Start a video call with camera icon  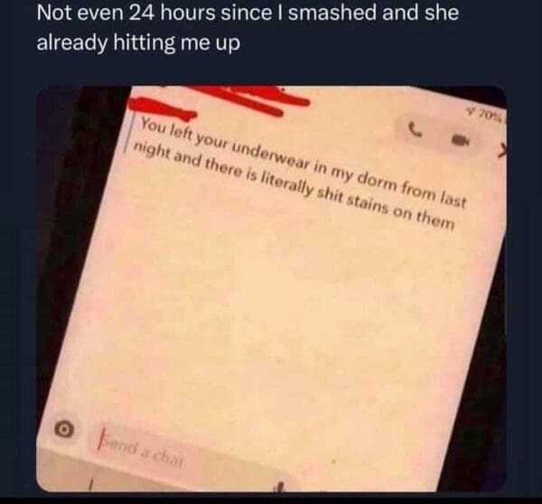click(460, 139)
